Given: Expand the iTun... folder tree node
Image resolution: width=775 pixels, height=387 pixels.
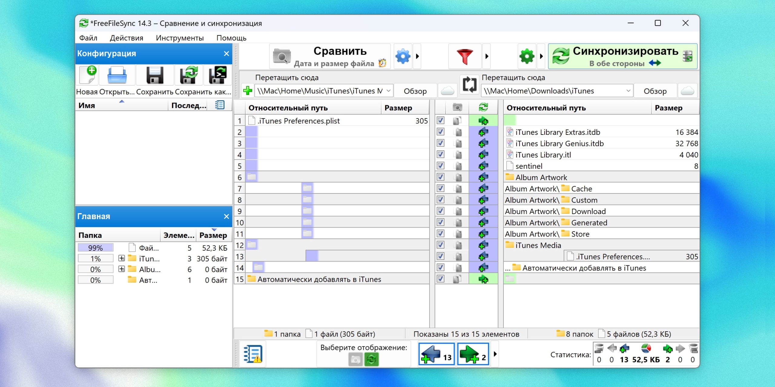Looking at the screenshot, I should point(121,258).
